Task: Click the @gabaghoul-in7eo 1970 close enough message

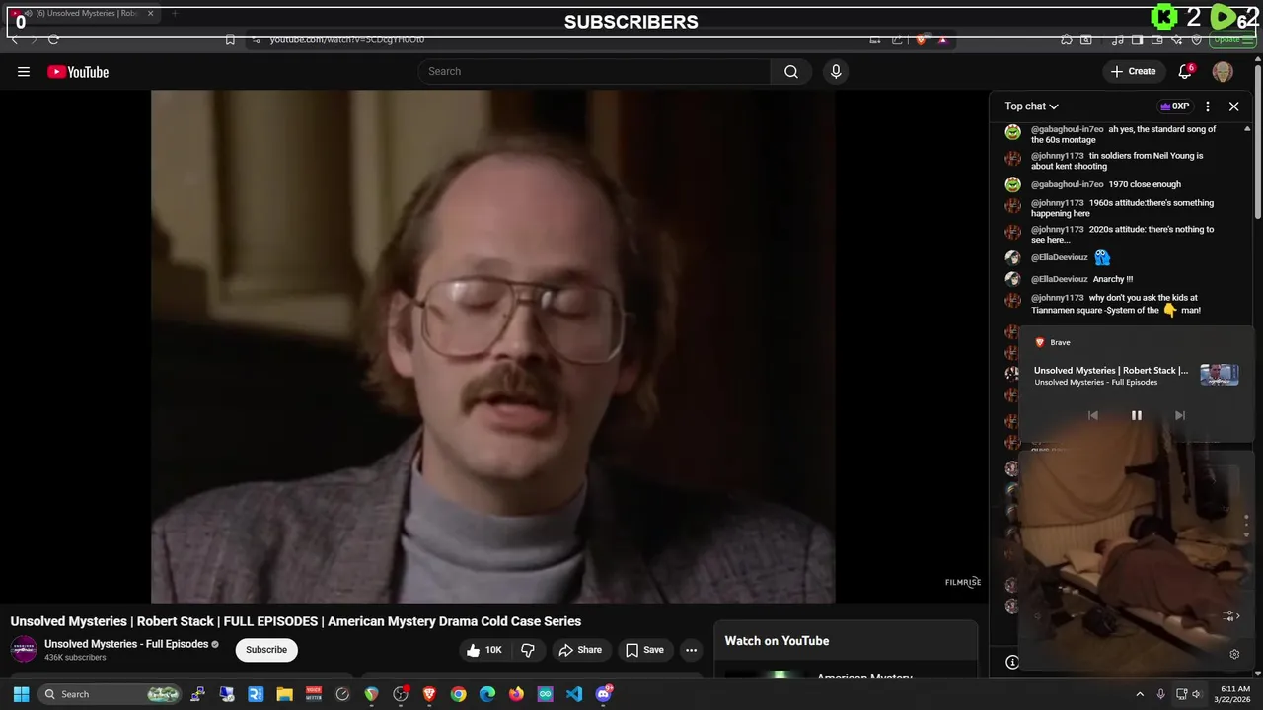Action: pyautogui.click(x=1105, y=184)
